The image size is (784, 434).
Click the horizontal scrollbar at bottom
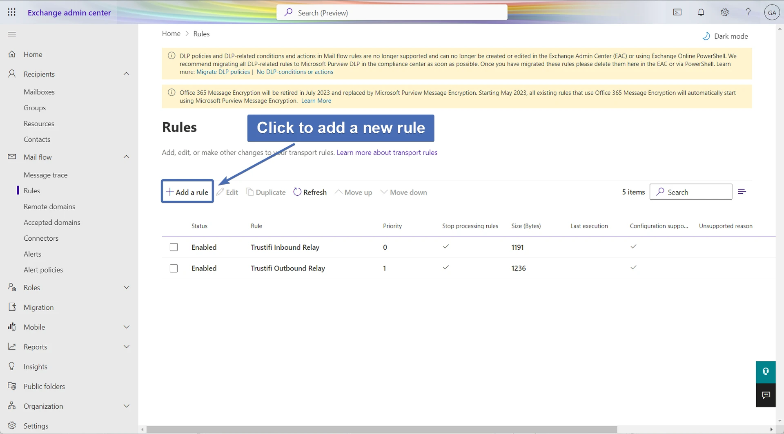point(381,430)
